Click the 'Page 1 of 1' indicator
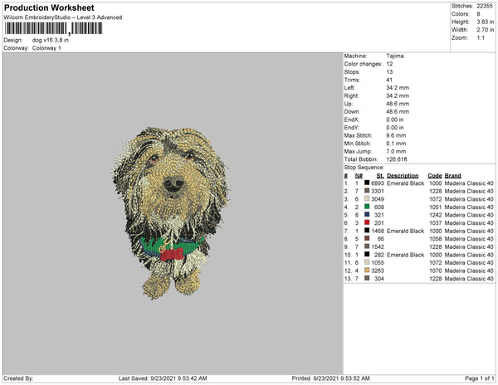This screenshot has width=498, height=385. point(480,378)
